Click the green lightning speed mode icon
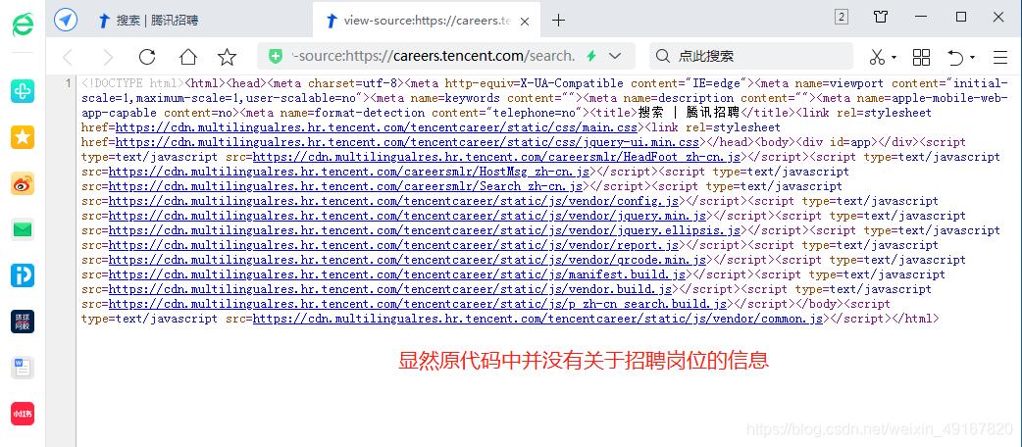 pyautogui.click(x=591, y=56)
